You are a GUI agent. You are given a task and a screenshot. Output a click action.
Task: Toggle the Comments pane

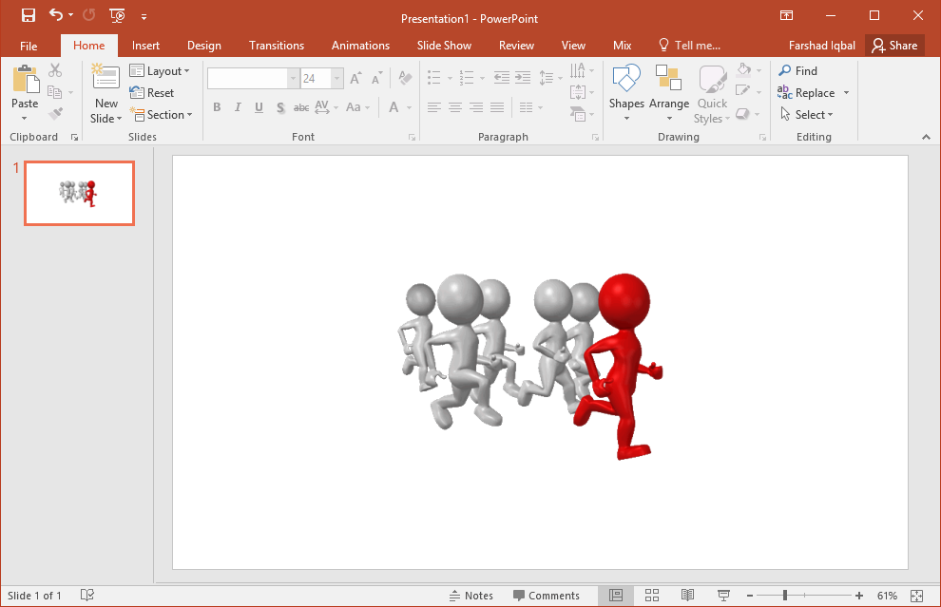[x=547, y=596]
